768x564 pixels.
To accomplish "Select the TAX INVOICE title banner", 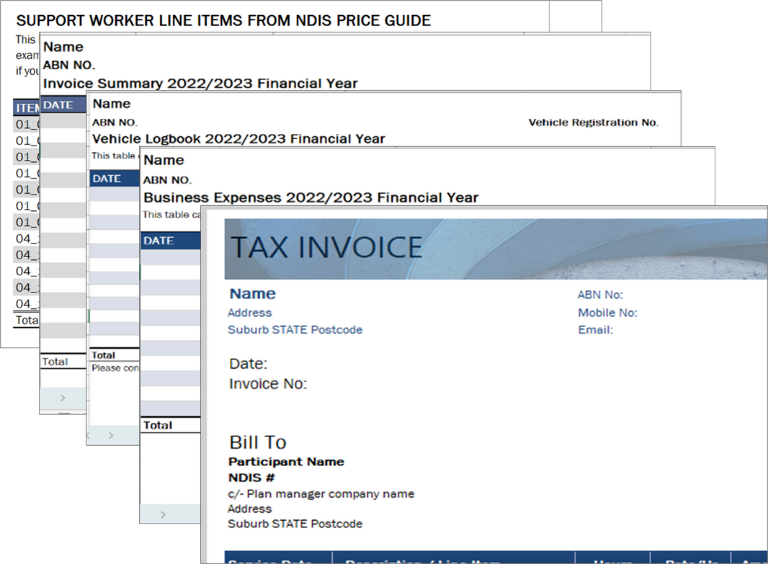I will (326, 247).
